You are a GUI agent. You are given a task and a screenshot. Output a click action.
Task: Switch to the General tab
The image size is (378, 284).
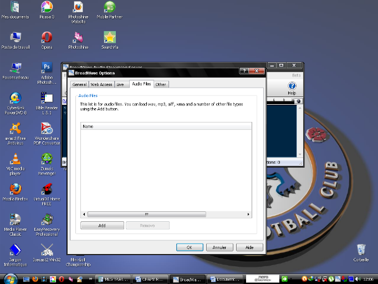point(79,84)
